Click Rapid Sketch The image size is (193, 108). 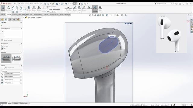tap(84, 8)
